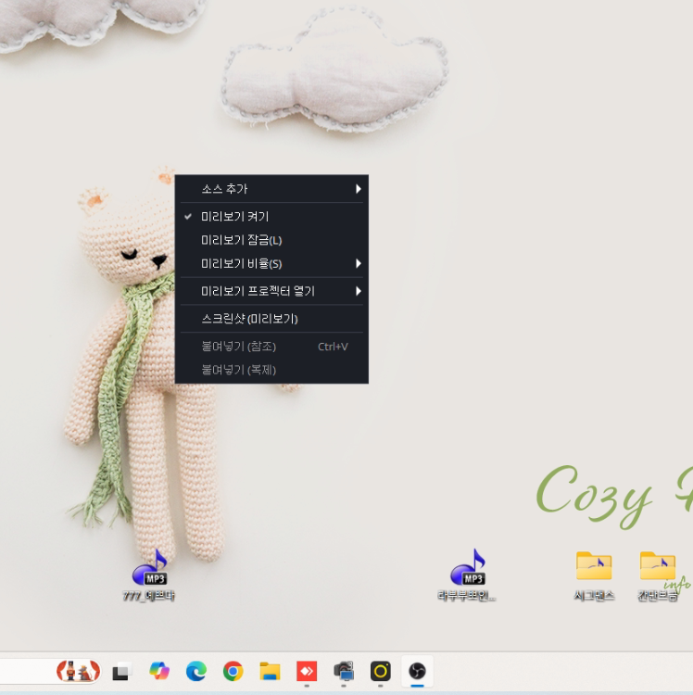Open OBS Studio from the taskbar
The height and width of the screenshot is (695, 693).
(417, 671)
